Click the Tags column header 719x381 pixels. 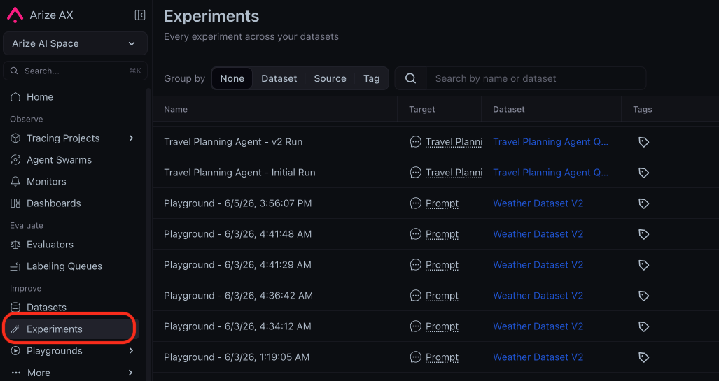643,110
